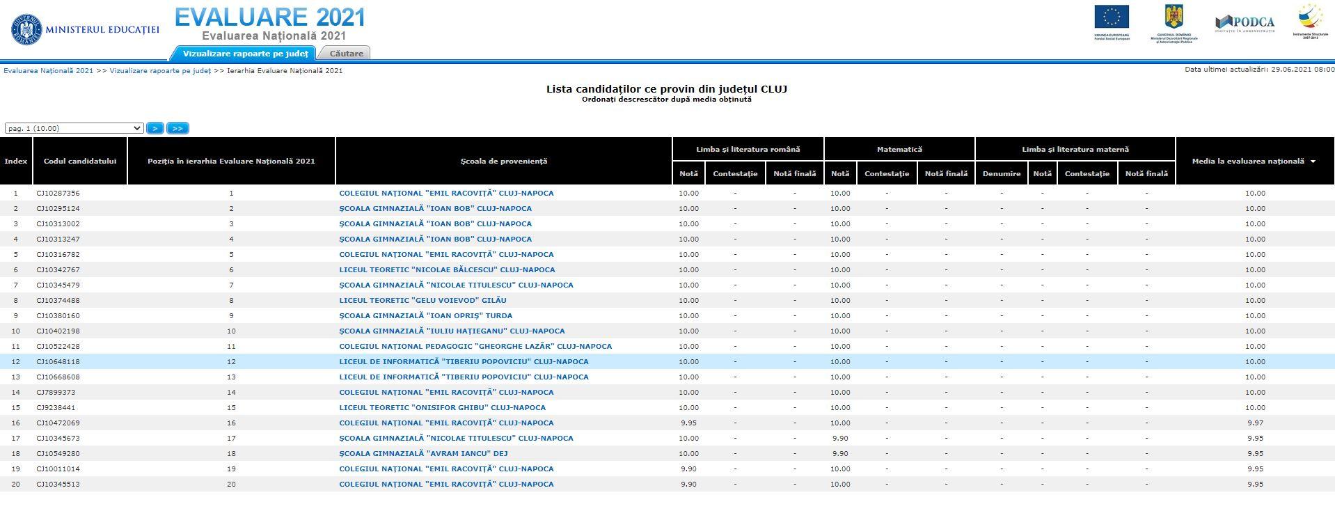The height and width of the screenshot is (511, 1335).
Task: Switch to the Căutare tab
Action: pyautogui.click(x=346, y=53)
